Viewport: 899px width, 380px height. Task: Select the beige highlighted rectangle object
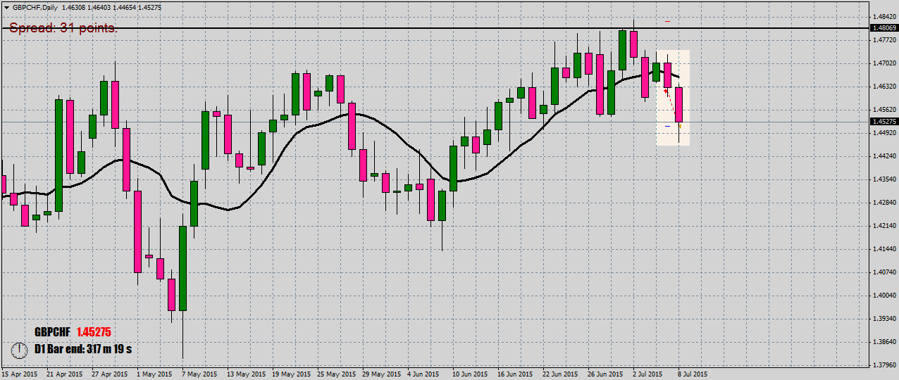(673, 98)
